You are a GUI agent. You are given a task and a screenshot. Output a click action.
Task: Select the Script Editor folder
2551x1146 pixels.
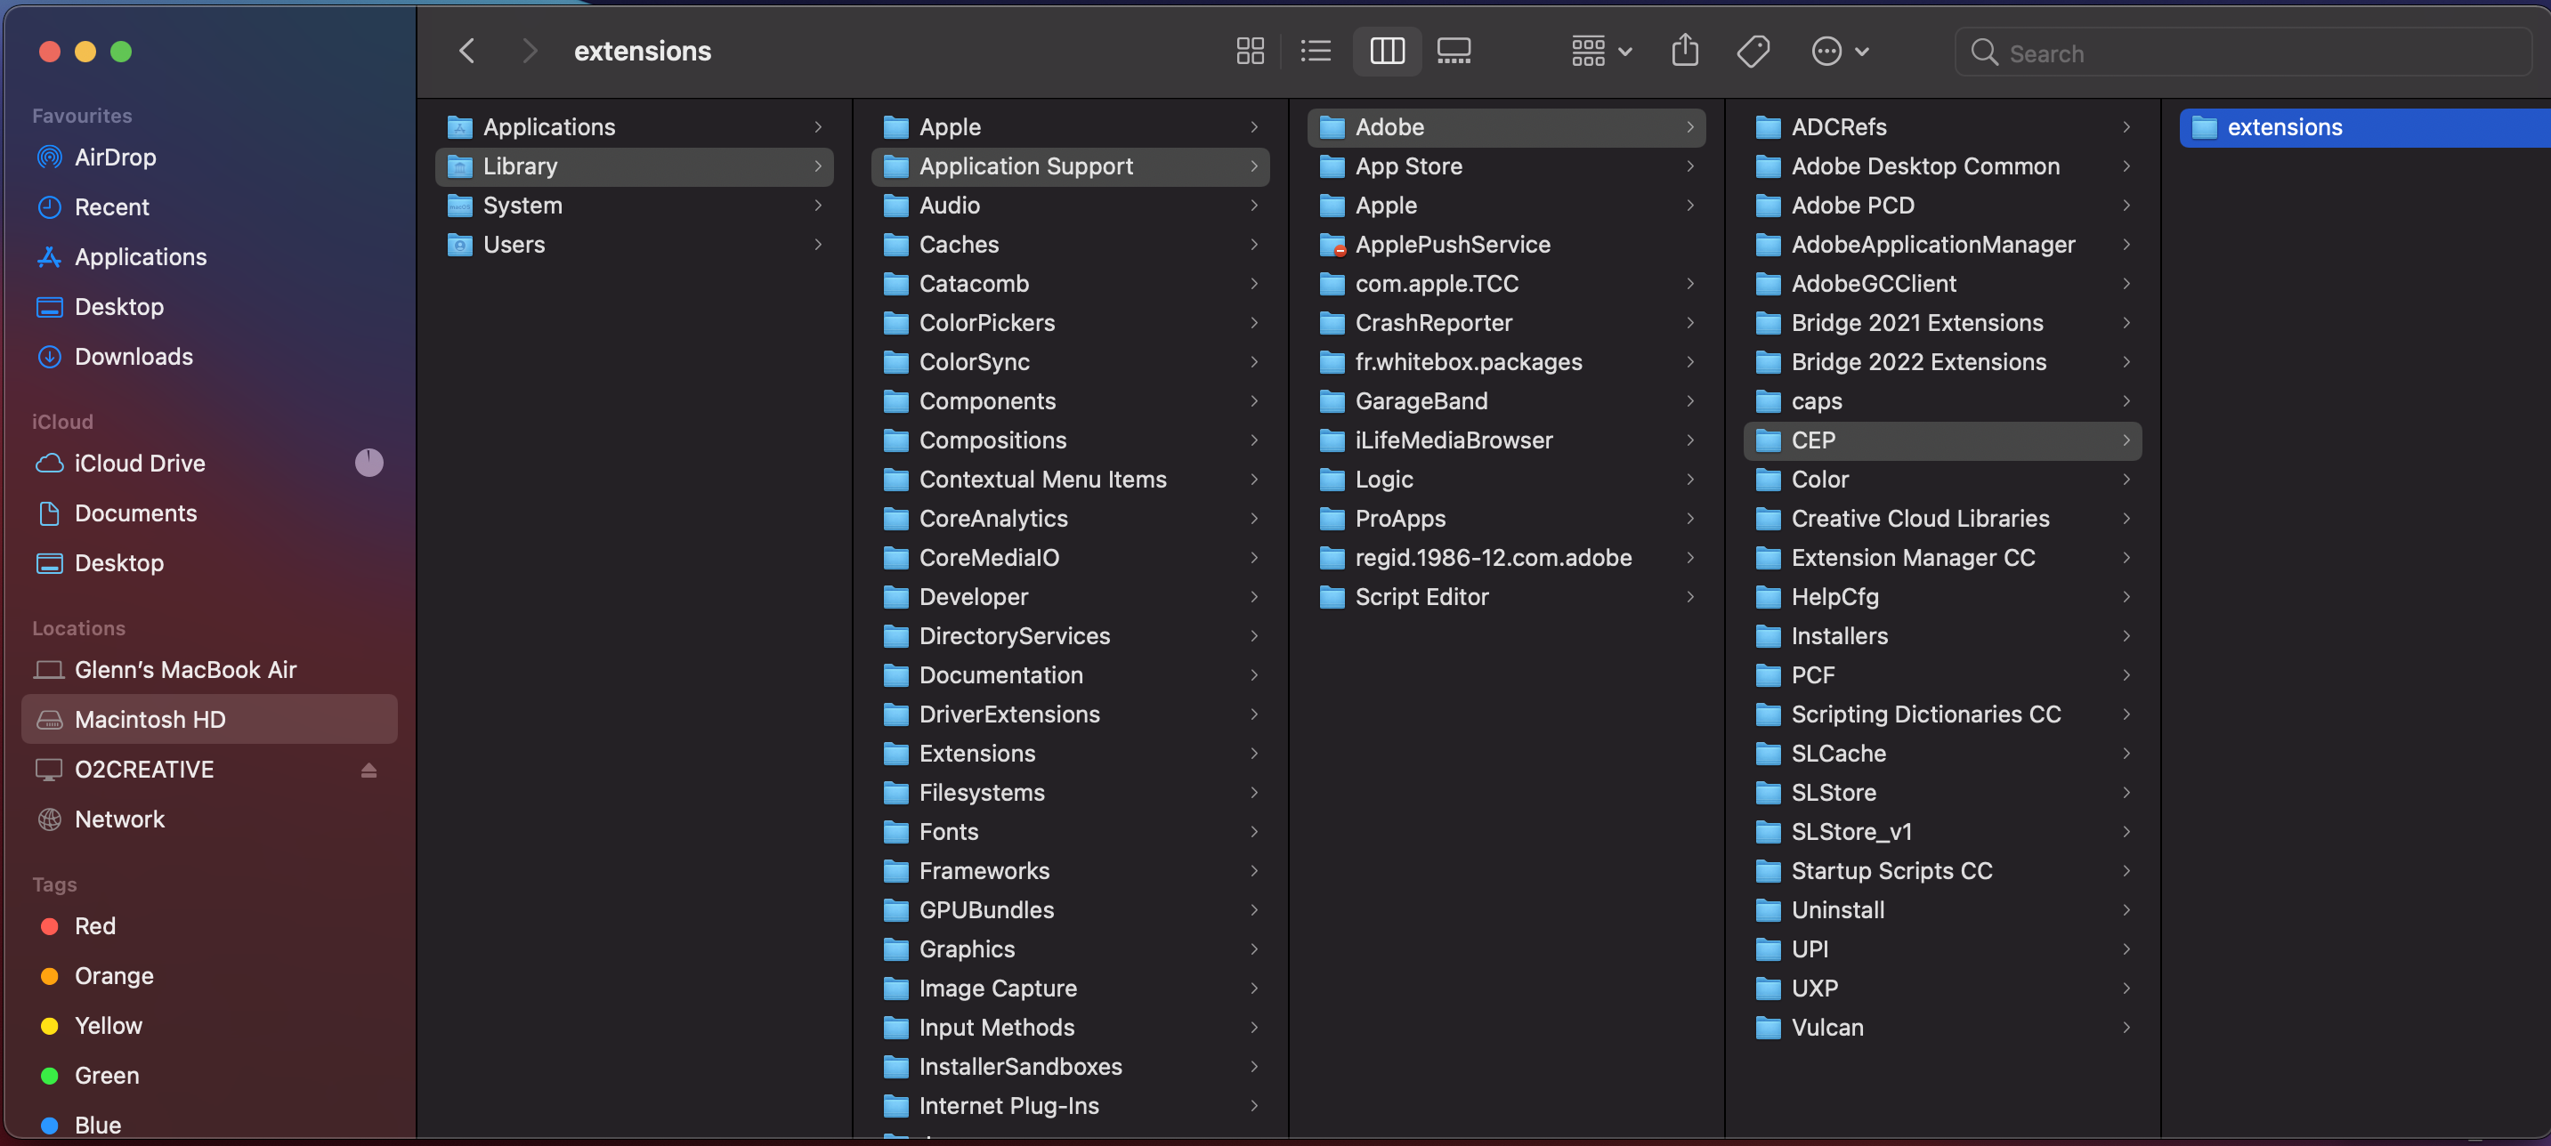(x=1421, y=597)
